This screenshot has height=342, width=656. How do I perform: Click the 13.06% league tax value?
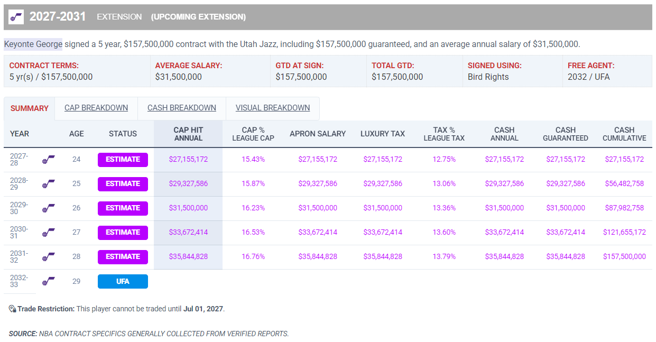(444, 183)
